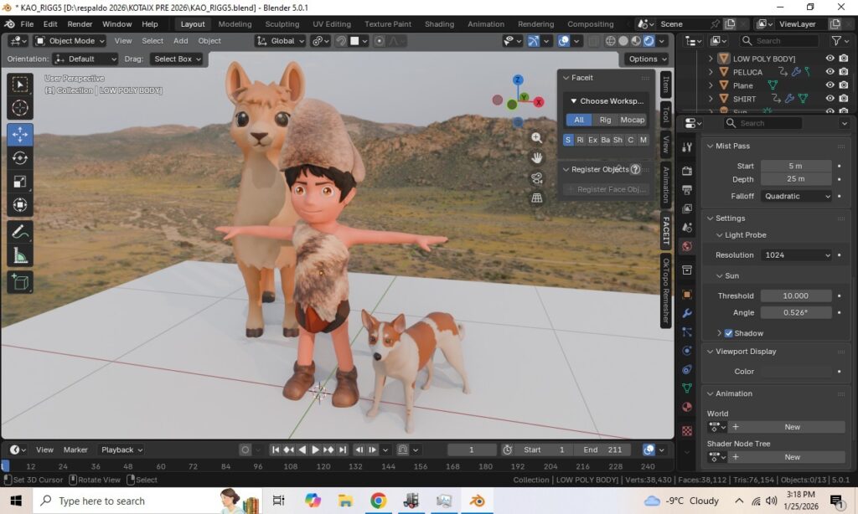Open the Render menu

80,24
